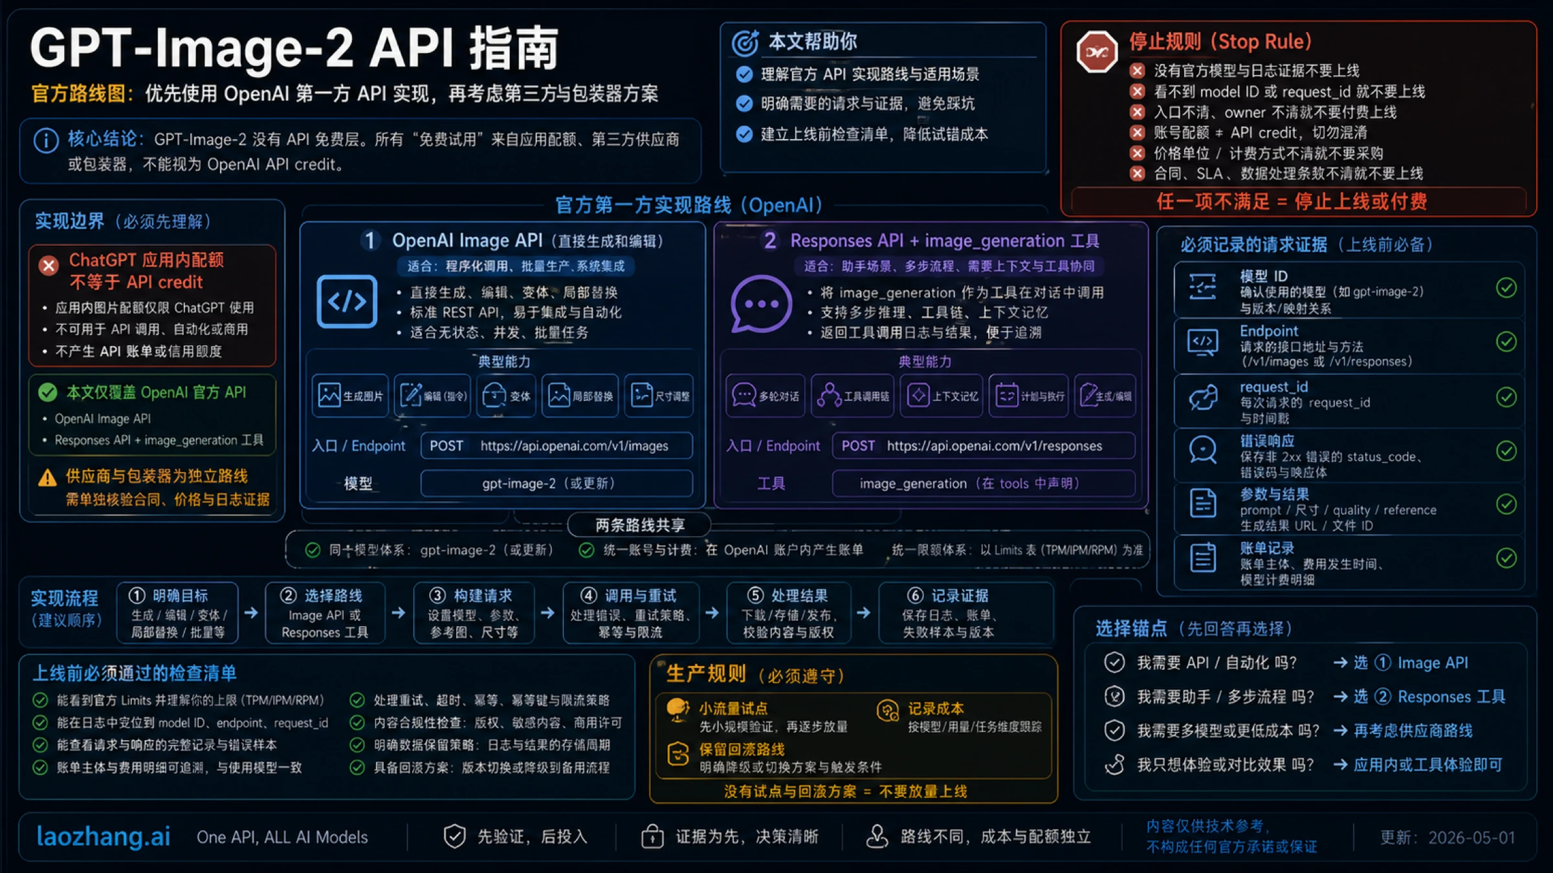Open step ⑤ 处理结果
The width and height of the screenshot is (1553, 873).
coord(789,613)
